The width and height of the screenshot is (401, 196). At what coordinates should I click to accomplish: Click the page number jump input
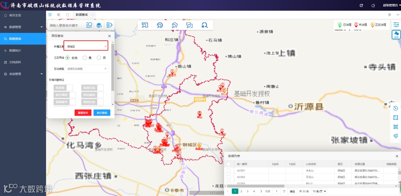[277, 191]
